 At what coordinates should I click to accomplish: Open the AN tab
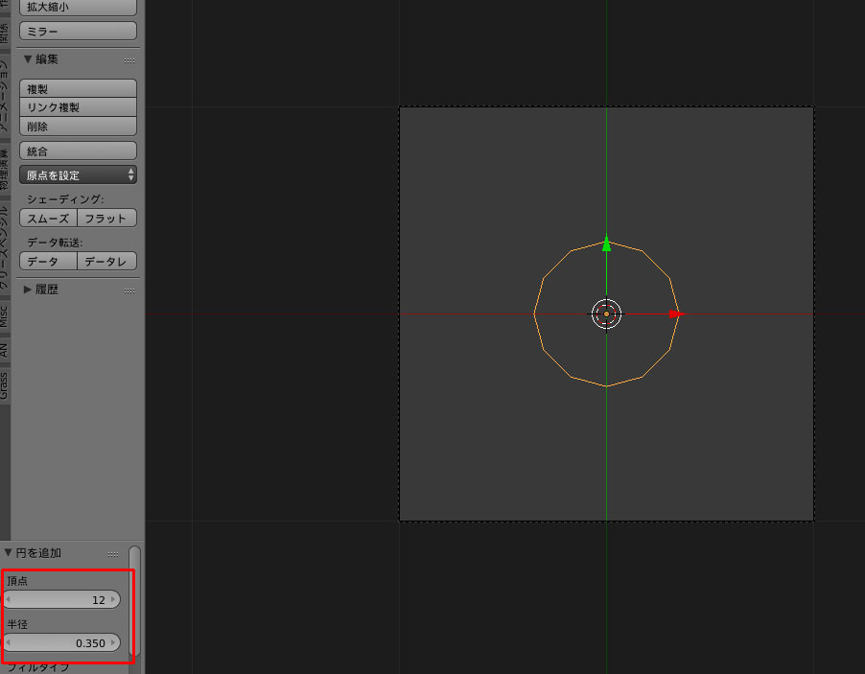[5, 350]
